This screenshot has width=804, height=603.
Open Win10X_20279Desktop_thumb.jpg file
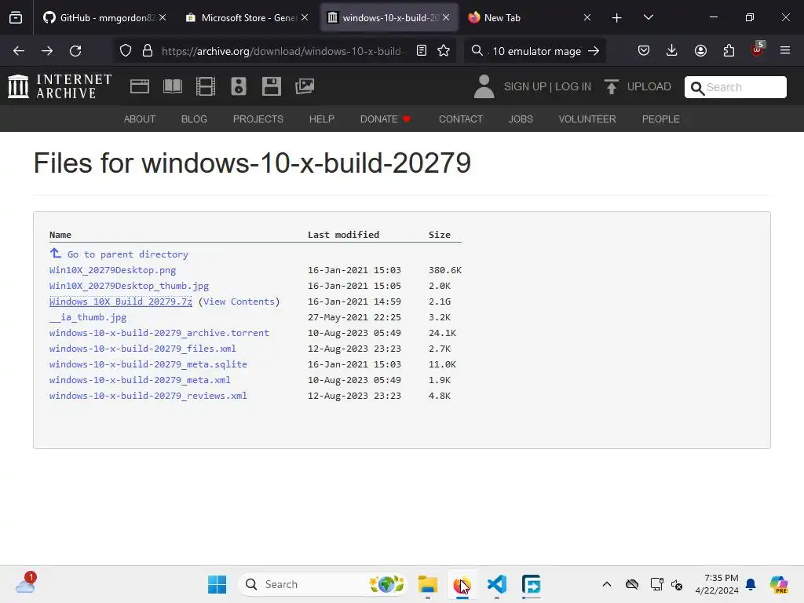coord(129,286)
